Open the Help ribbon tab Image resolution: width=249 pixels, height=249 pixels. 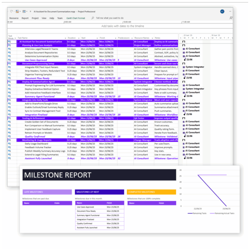(x=52, y=18)
